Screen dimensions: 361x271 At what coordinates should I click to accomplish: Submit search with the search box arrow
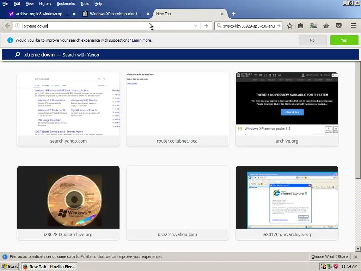(279, 26)
